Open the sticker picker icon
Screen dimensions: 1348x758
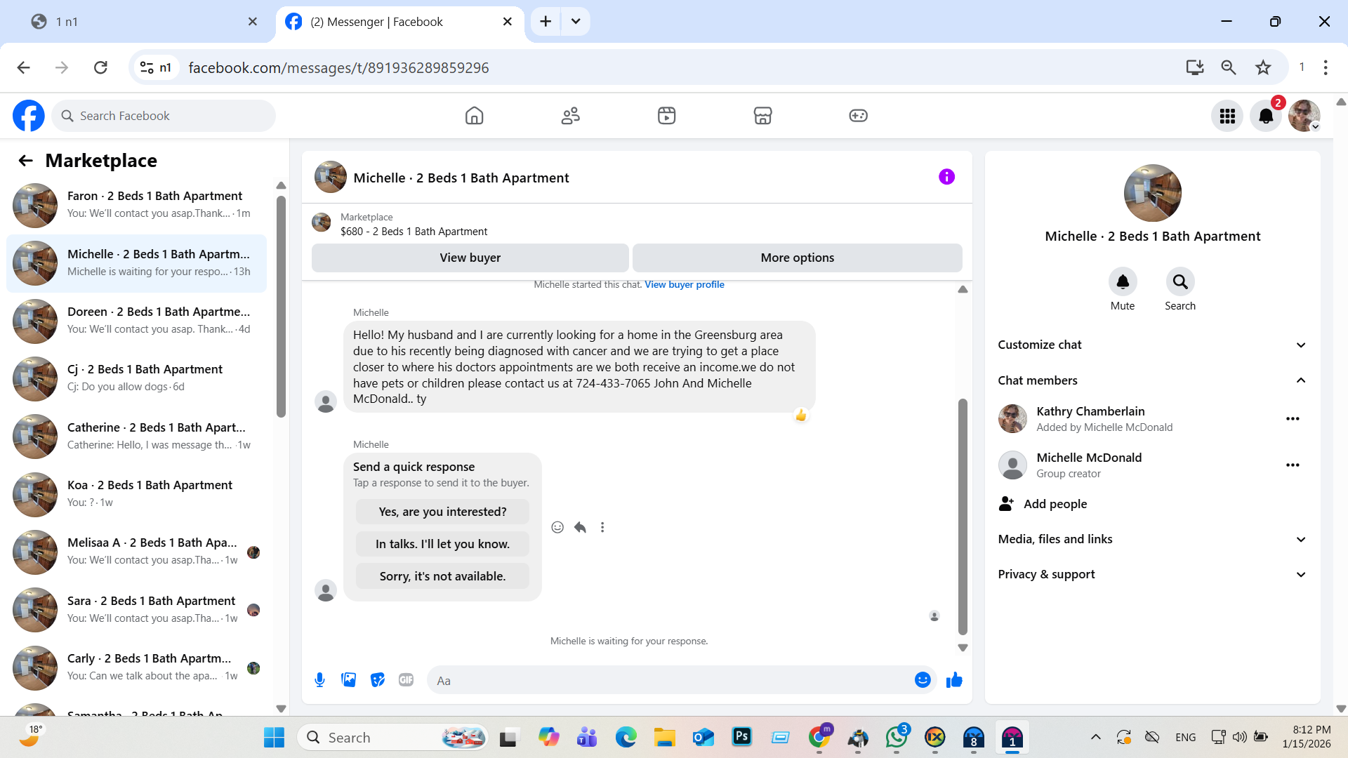pos(378,680)
